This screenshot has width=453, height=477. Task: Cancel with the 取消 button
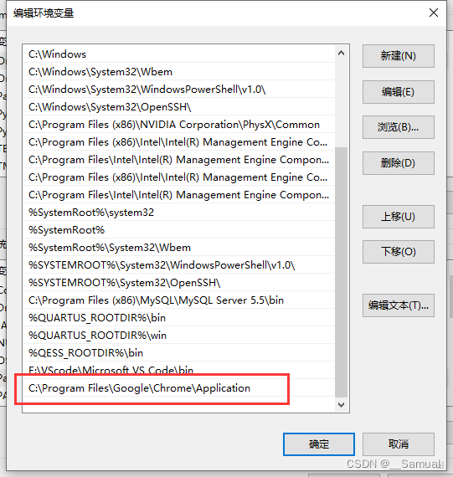tap(399, 444)
